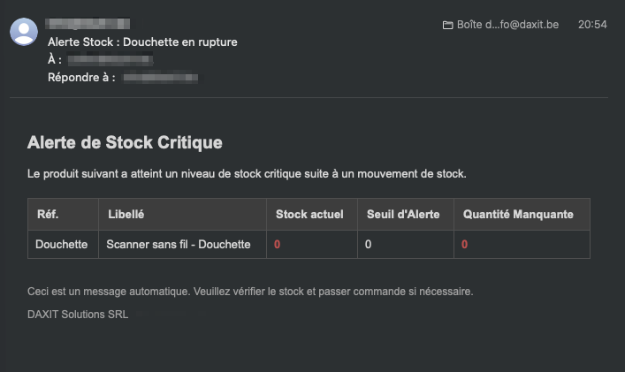The height and width of the screenshot is (372, 625).
Task: Click the 'Stock actuel' column header
Action: pos(309,215)
